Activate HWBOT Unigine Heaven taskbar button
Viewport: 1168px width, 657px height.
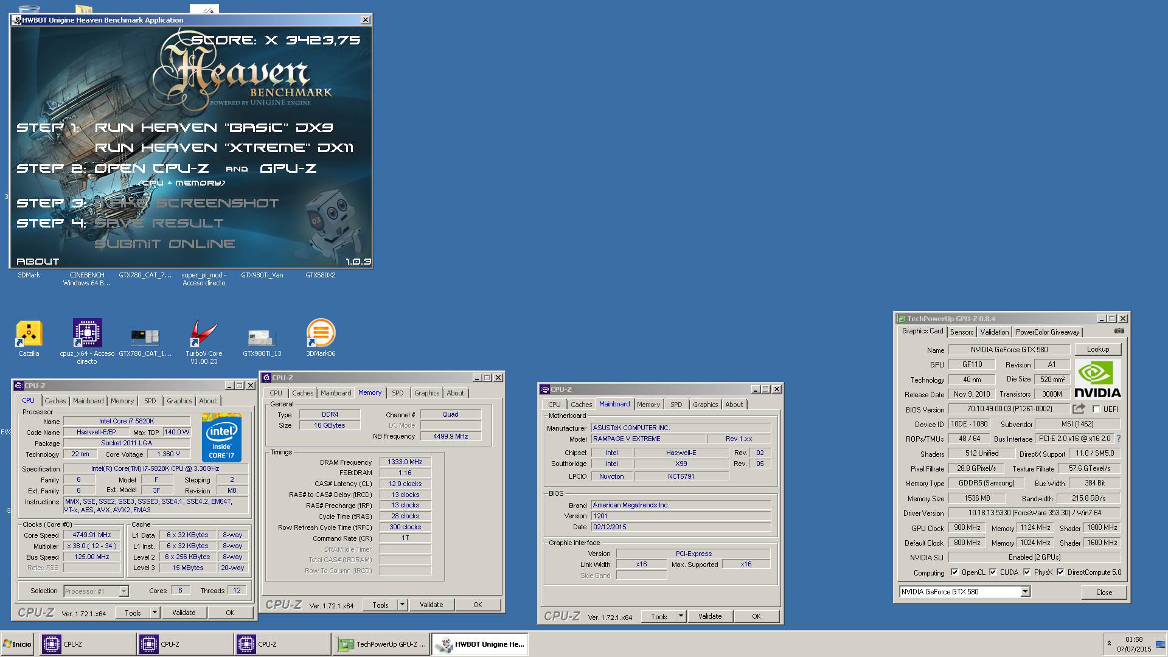point(480,644)
